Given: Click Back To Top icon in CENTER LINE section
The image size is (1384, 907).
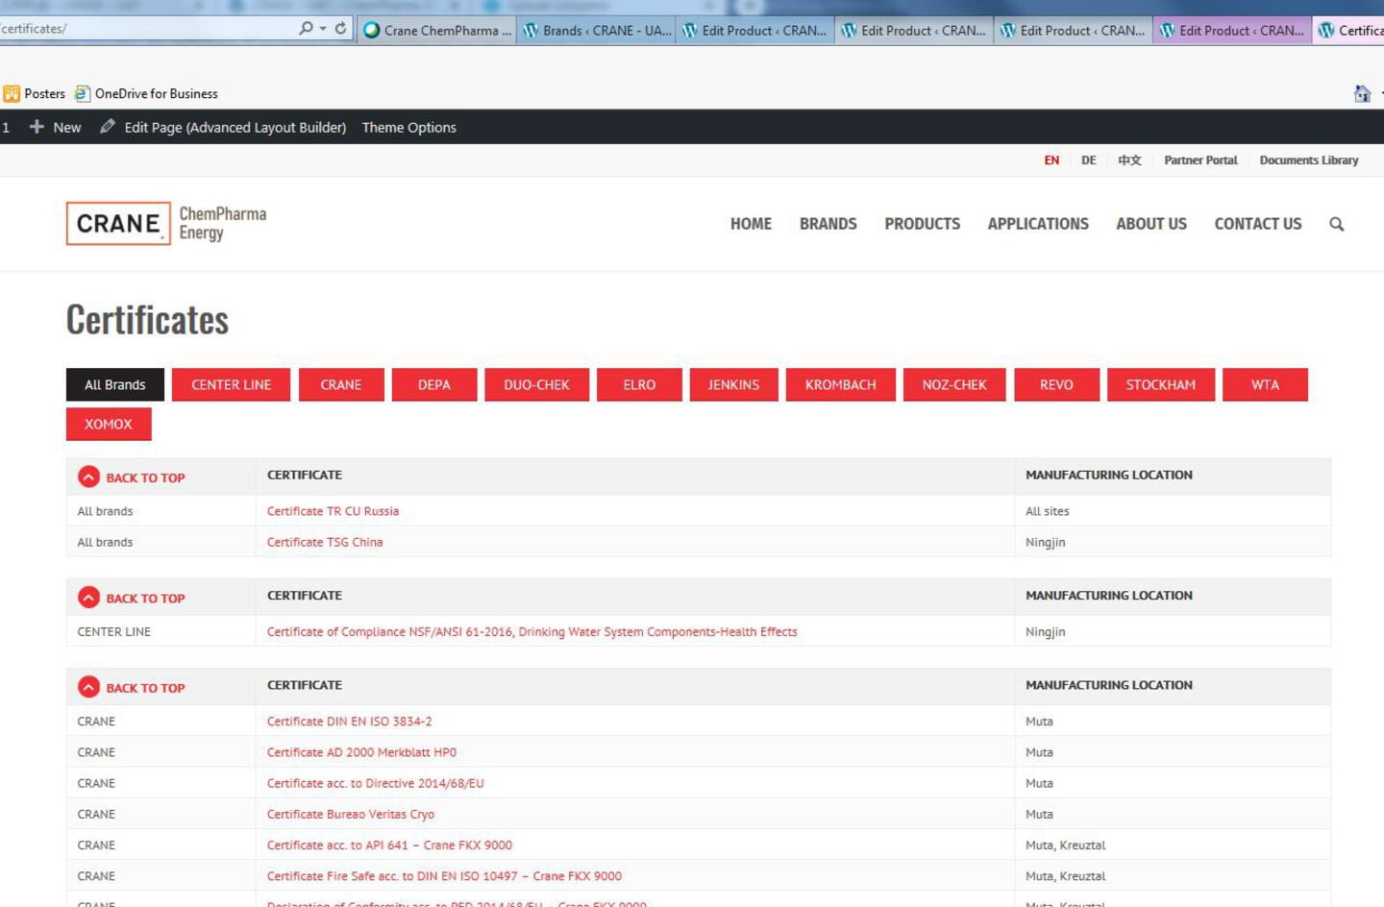Looking at the screenshot, I should coord(88,598).
